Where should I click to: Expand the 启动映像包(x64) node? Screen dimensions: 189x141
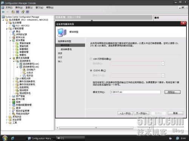coord(17,64)
